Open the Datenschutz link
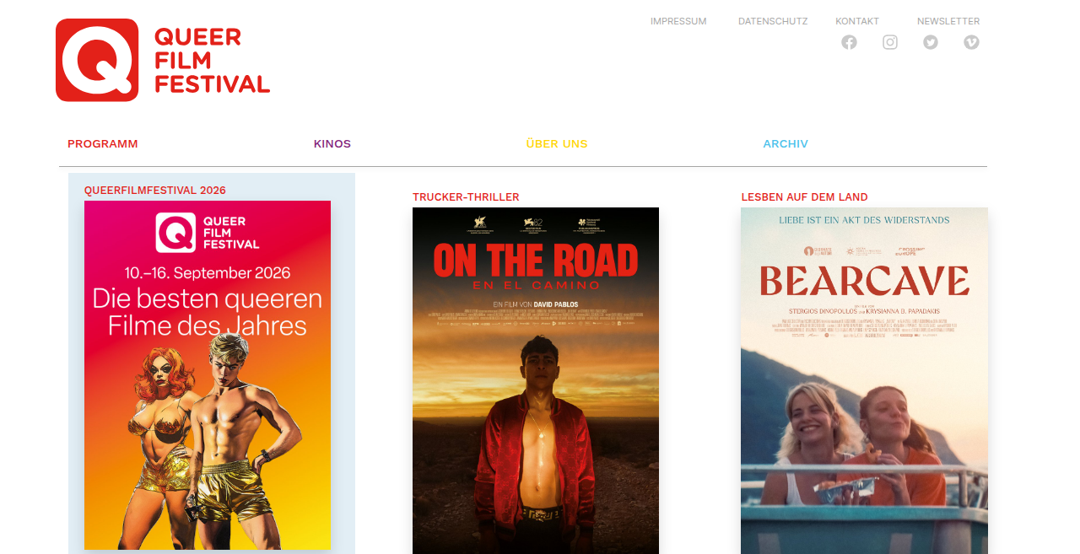Image resolution: width=1080 pixels, height=554 pixels. (773, 21)
